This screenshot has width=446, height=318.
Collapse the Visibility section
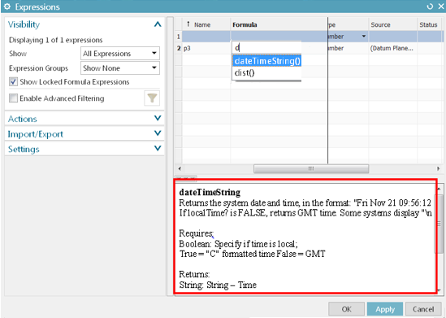point(158,24)
